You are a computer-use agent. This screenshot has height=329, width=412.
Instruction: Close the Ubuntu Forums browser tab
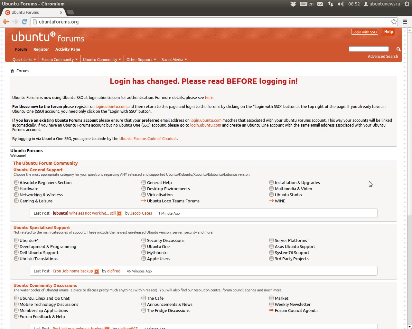(61, 12)
